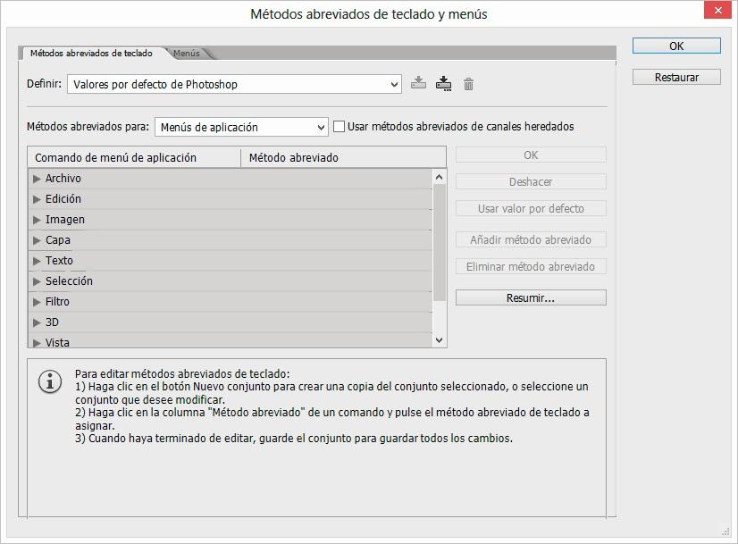Click Añadir método abreviado
738x544 pixels.
[530, 239]
